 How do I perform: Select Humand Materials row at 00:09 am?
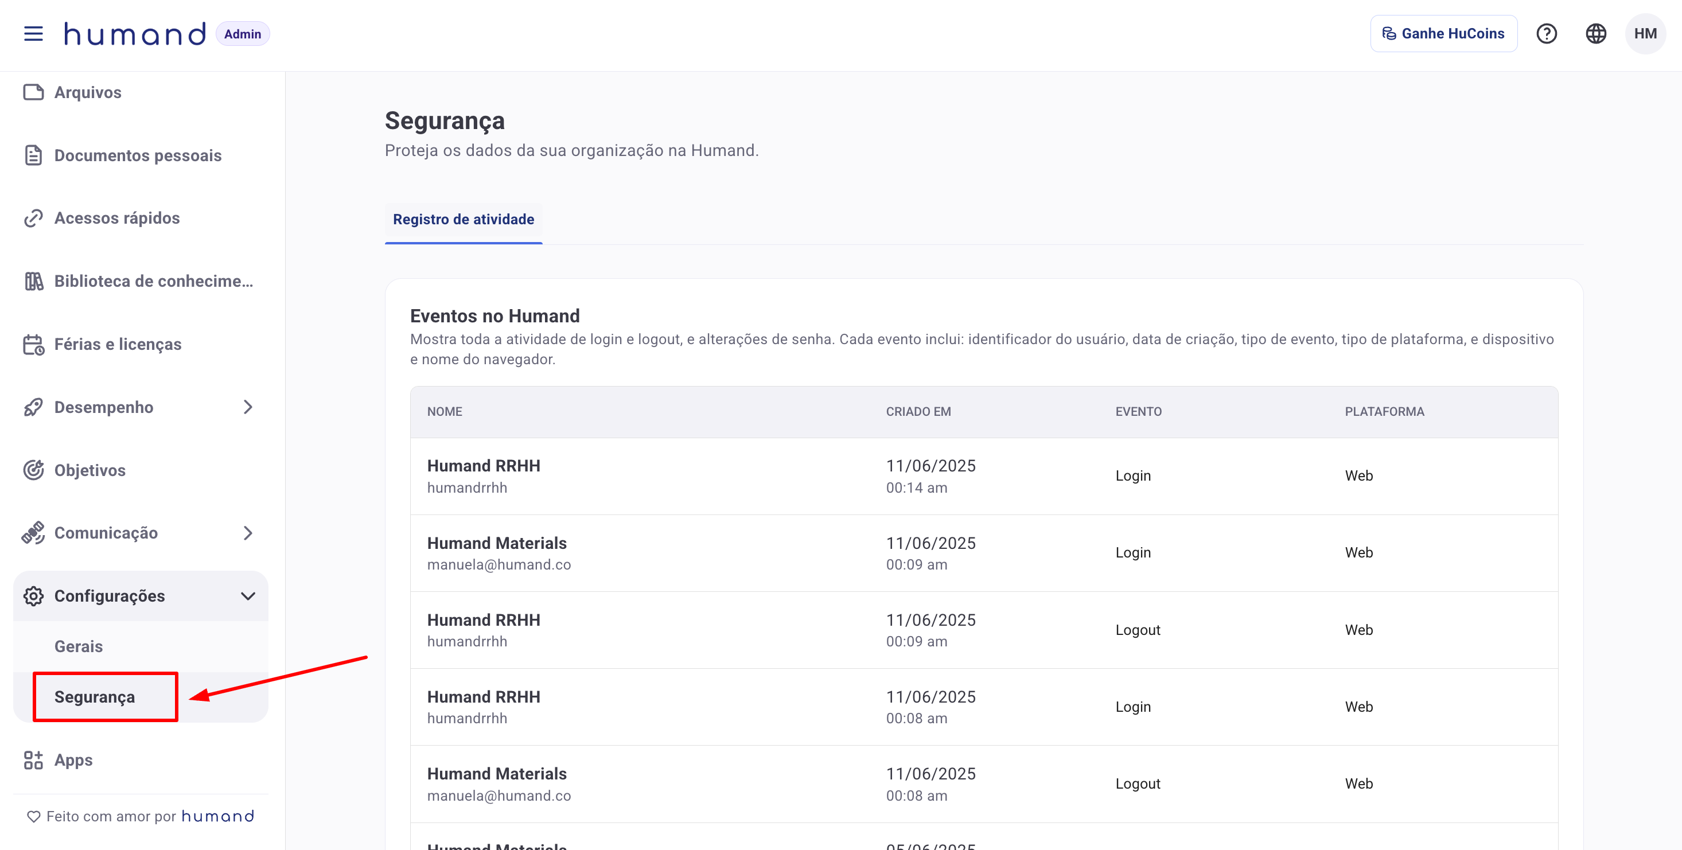tap(984, 553)
